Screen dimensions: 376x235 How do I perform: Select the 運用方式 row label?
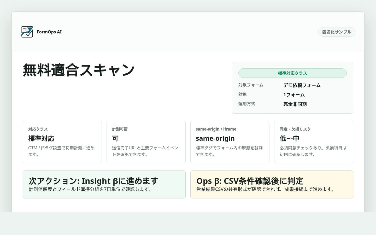click(246, 104)
